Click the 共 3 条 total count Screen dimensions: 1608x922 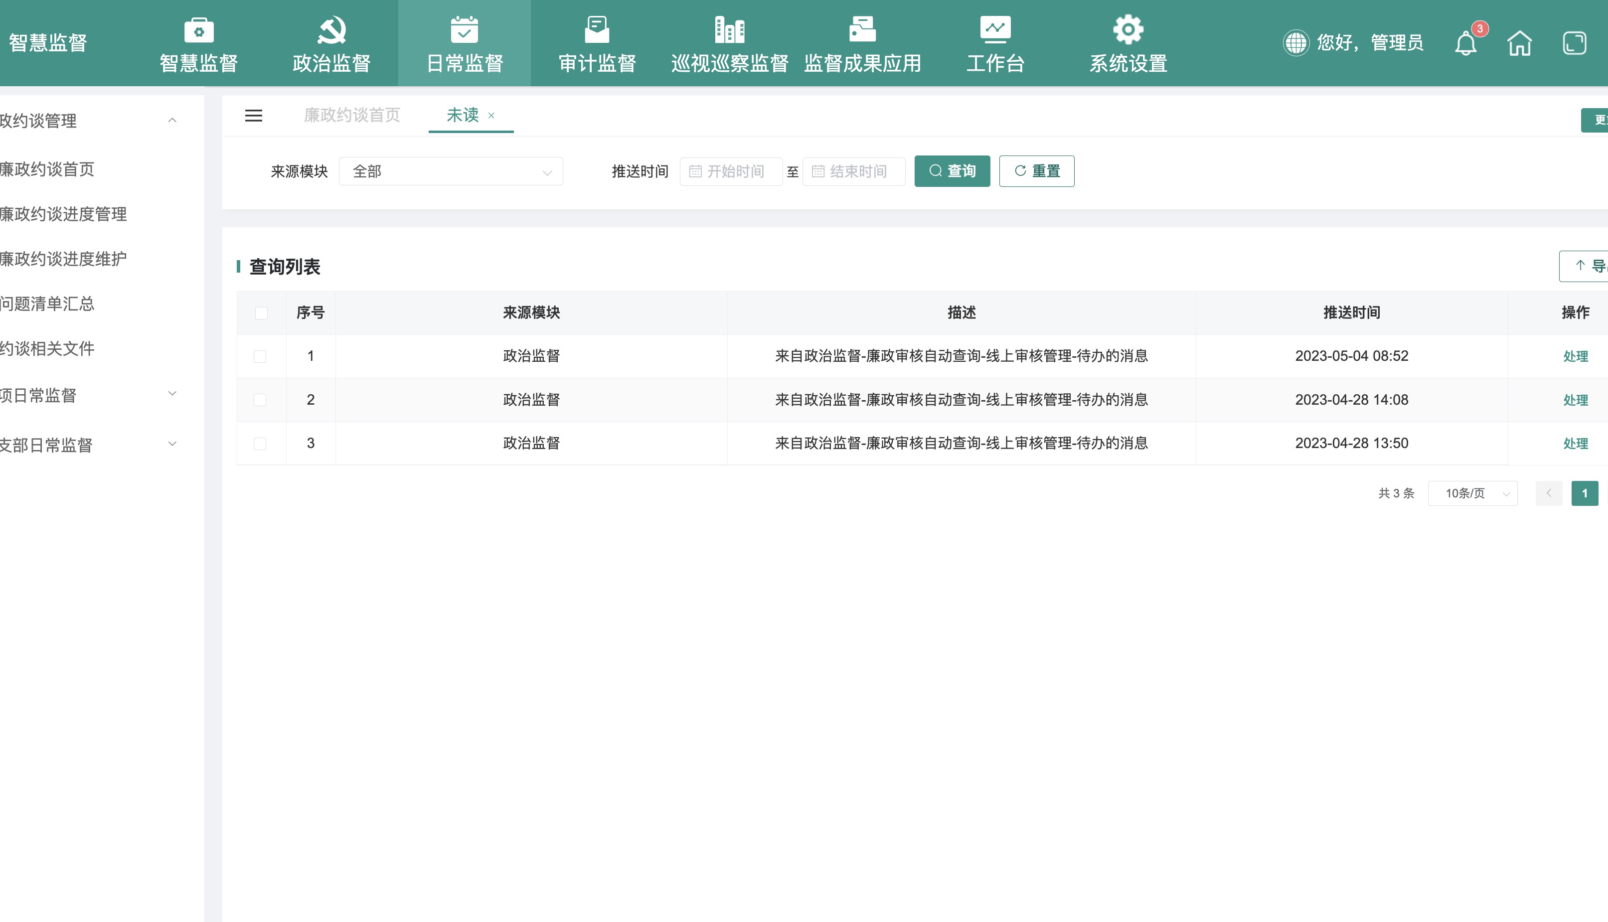tap(1396, 493)
